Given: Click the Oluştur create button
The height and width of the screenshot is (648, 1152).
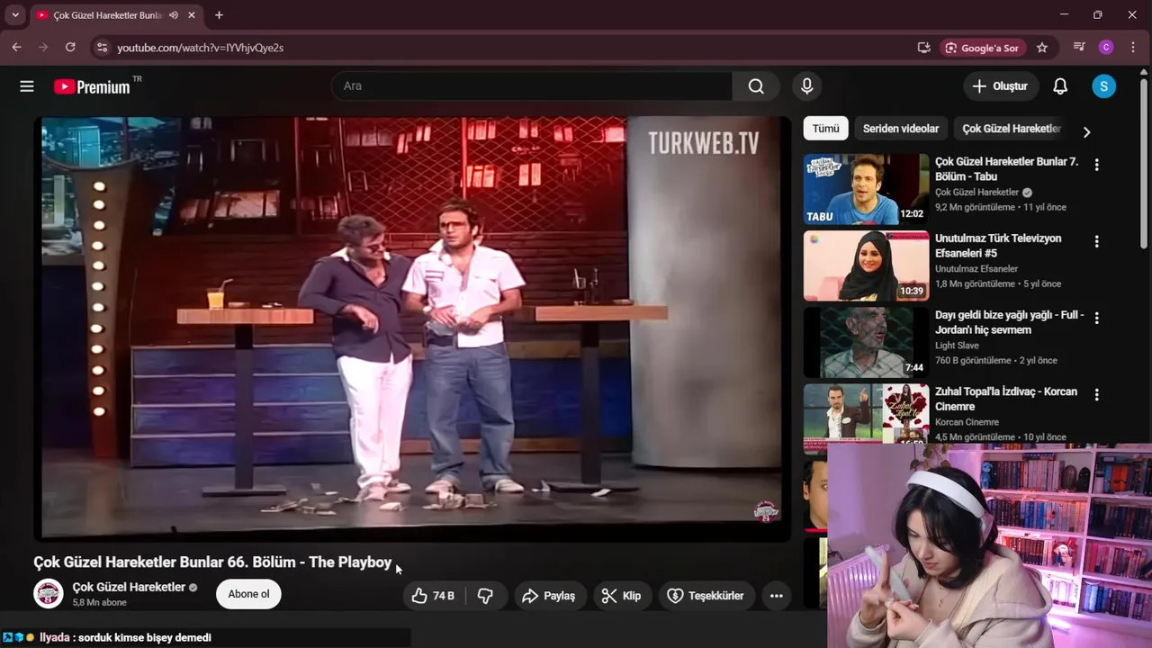Looking at the screenshot, I should coord(1000,86).
